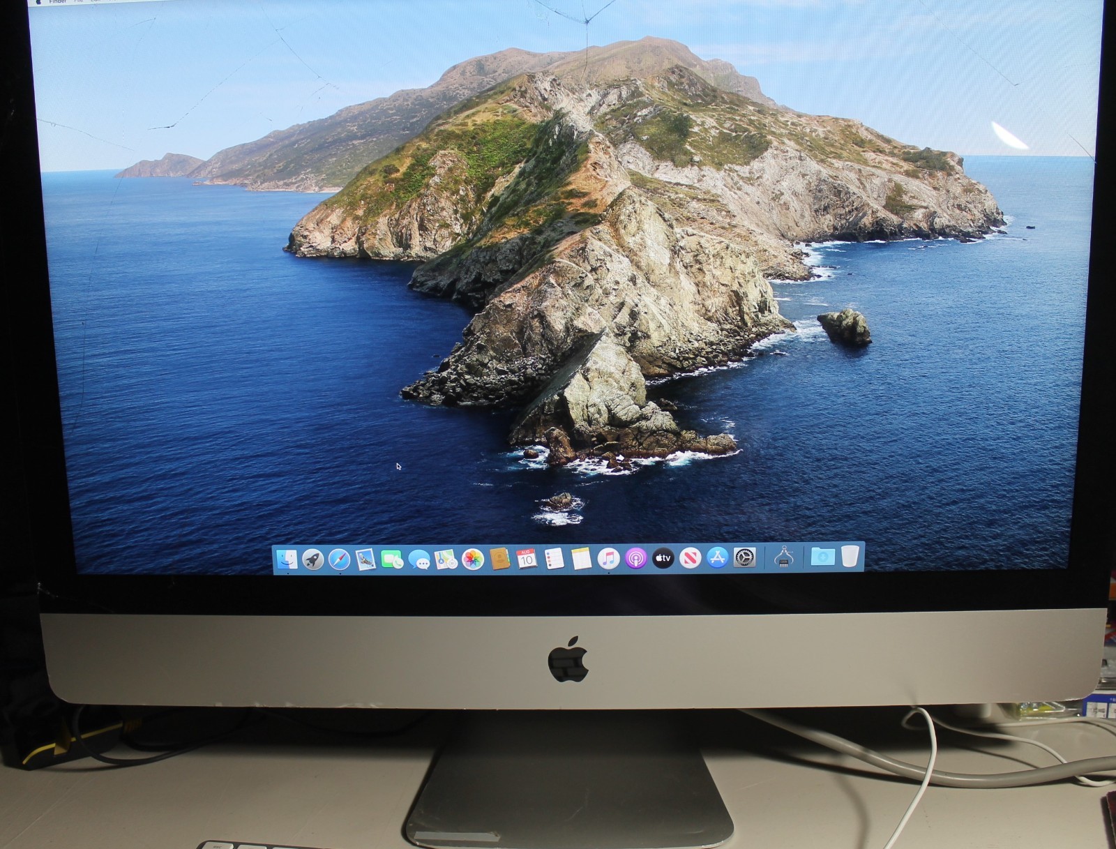The height and width of the screenshot is (849, 1116).
Task: Open System Preferences gear icon
Action: click(x=744, y=557)
